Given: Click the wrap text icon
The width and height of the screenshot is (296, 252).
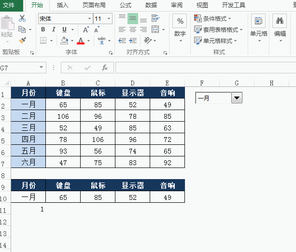Looking at the screenshot, I should click(x=155, y=18).
